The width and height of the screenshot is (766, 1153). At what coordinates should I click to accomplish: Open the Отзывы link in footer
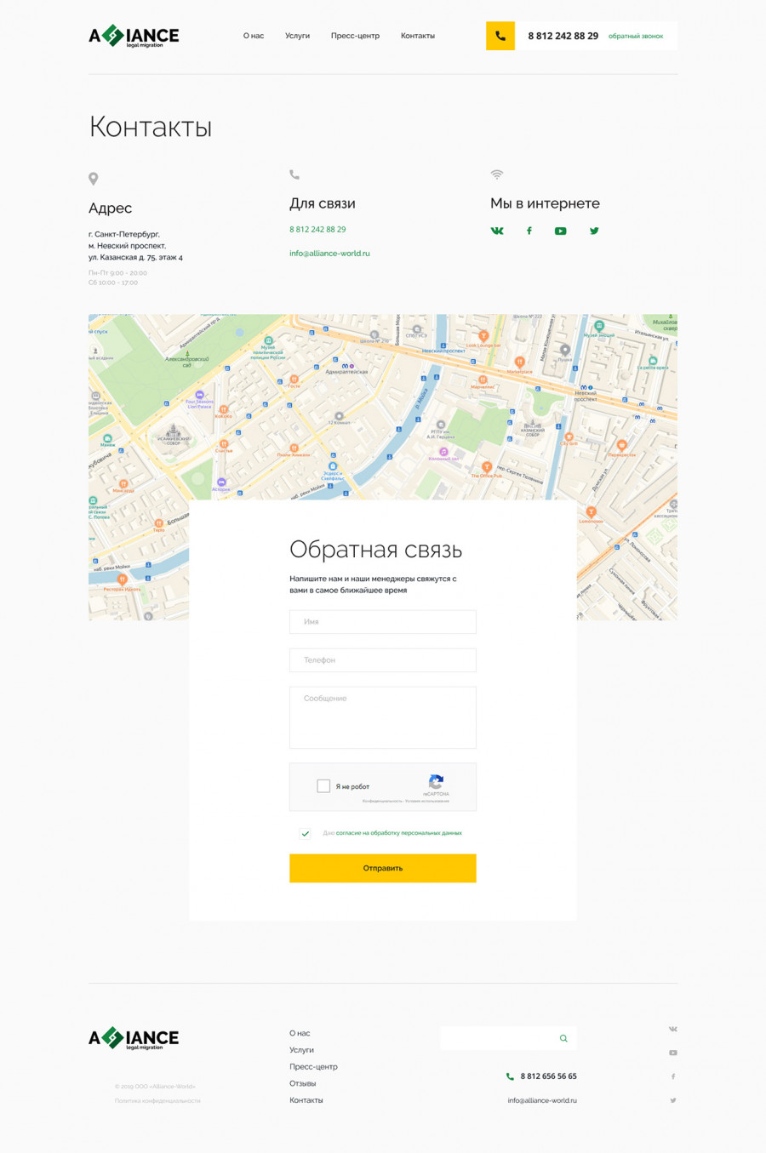tap(302, 1083)
